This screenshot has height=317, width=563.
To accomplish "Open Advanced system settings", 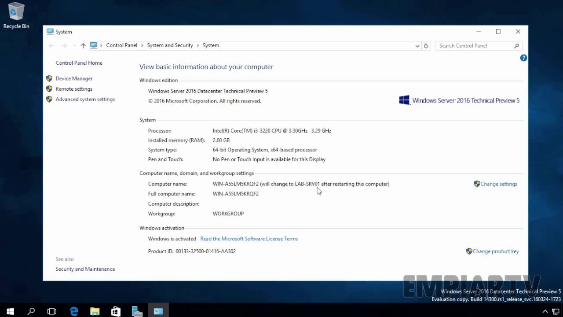I will coord(85,100).
